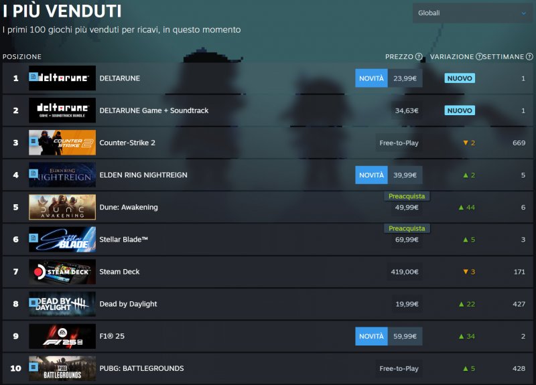Click the NOVITÀ badge on F1 25 row
This screenshot has width=536, height=385.
(371, 336)
